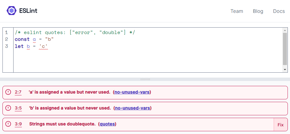Open the Docs page

(279, 11)
